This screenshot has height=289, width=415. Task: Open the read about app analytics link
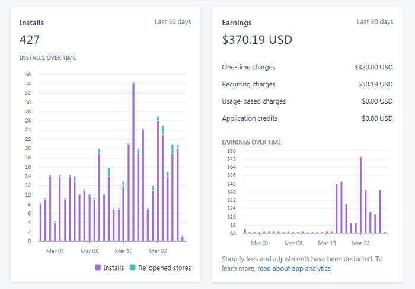point(295,269)
